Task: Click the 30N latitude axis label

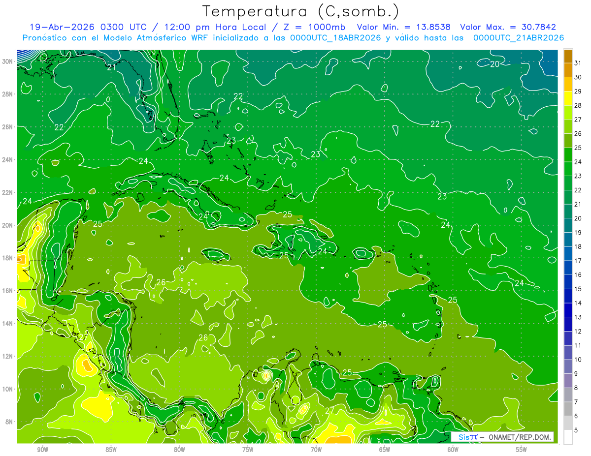Action: coord(8,61)
